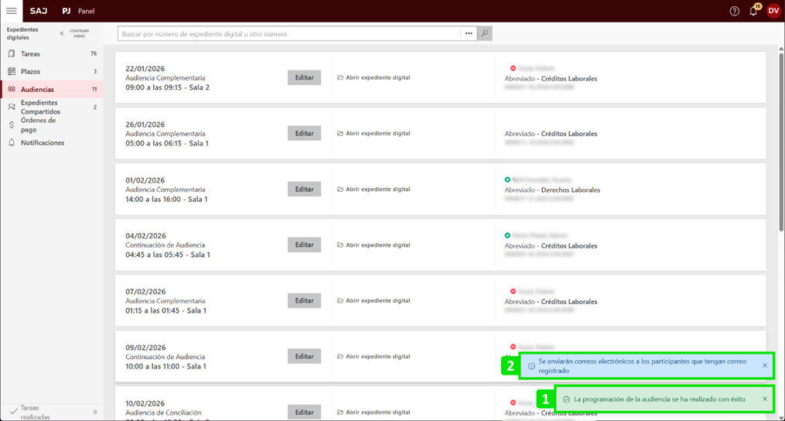Open search options three-dots button
785x421 pixels.
coord(469,34)
